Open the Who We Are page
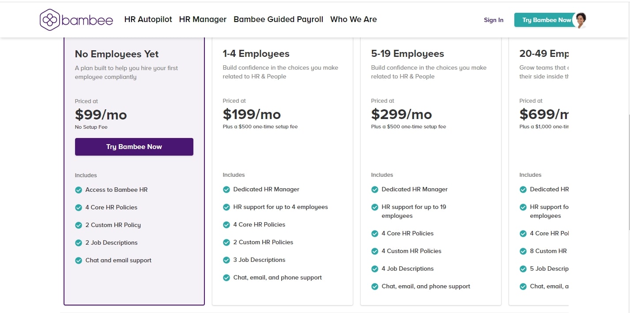The height and width of the screenshot is (313, 630). [353, 19]
